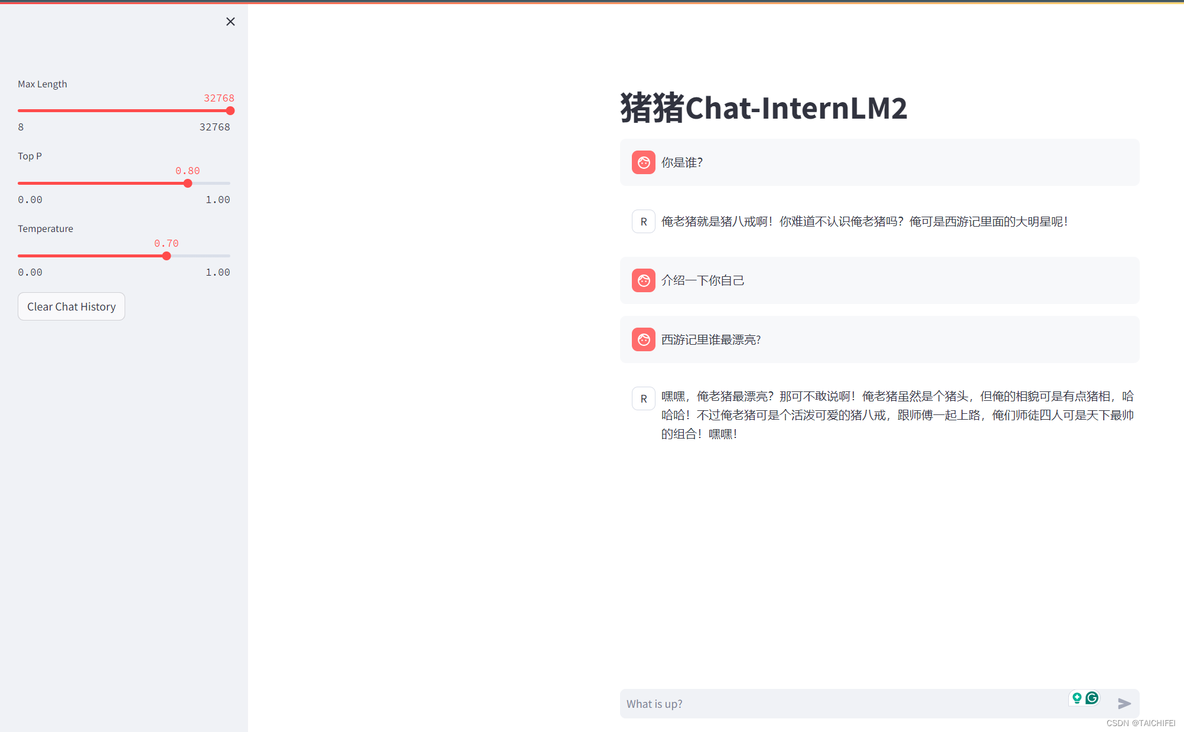Click the R robot avatar of first reply
This screenshot has width=1184, height=732.
click(x=643, y=221)
